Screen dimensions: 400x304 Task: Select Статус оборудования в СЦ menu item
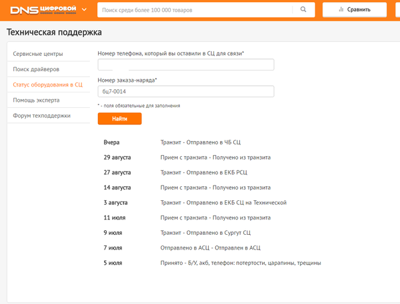coord(47,84)
